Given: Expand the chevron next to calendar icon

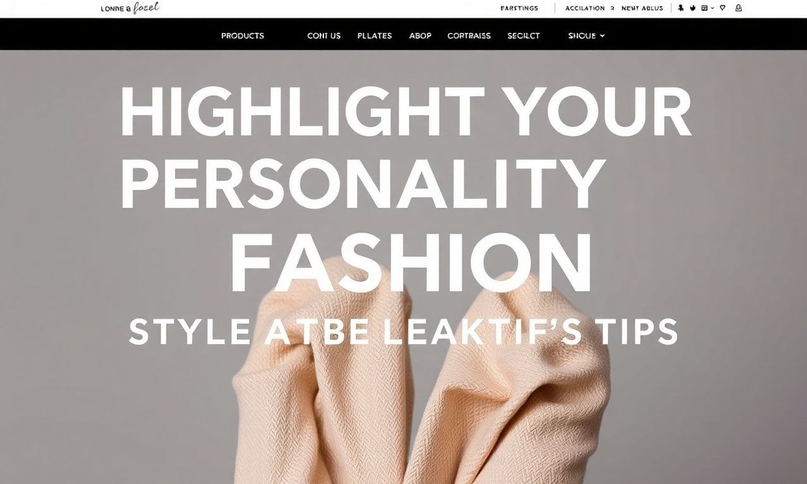Looking at the screenshot, I should [x=712, y=8].
